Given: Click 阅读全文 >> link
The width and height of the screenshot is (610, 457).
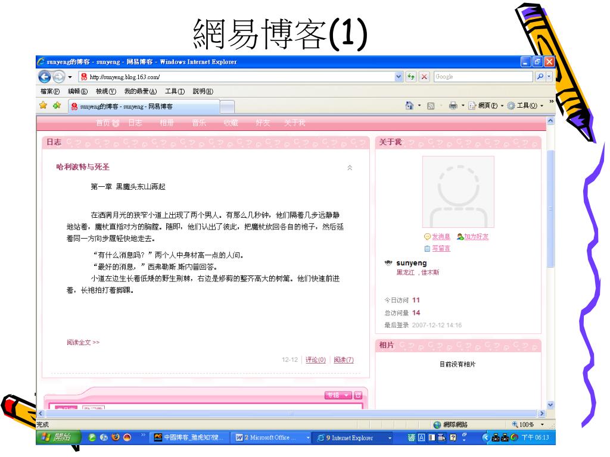Looking at the screenshot, I should (83, 342).
